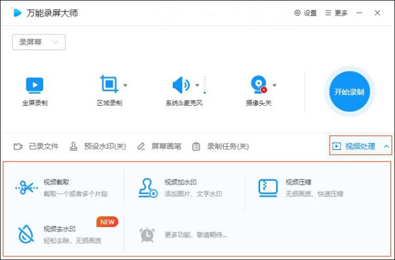Click the 视频加水印 stamp icon
The image size is (395, 260).
(x=148, y=188)
